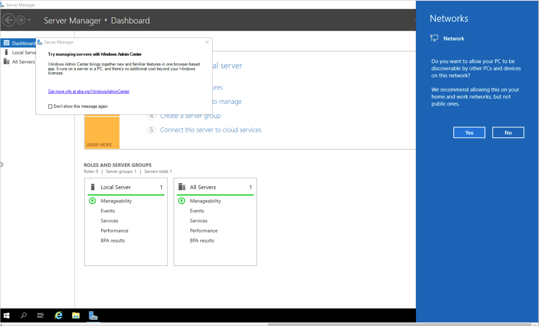Open Events under Local Server tile

pyautogui.click(x=108, y=211)
